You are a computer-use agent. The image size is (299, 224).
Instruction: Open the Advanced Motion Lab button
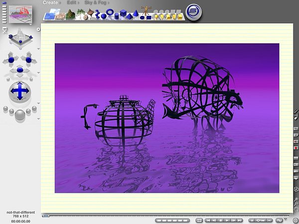[x=279, y=221]
